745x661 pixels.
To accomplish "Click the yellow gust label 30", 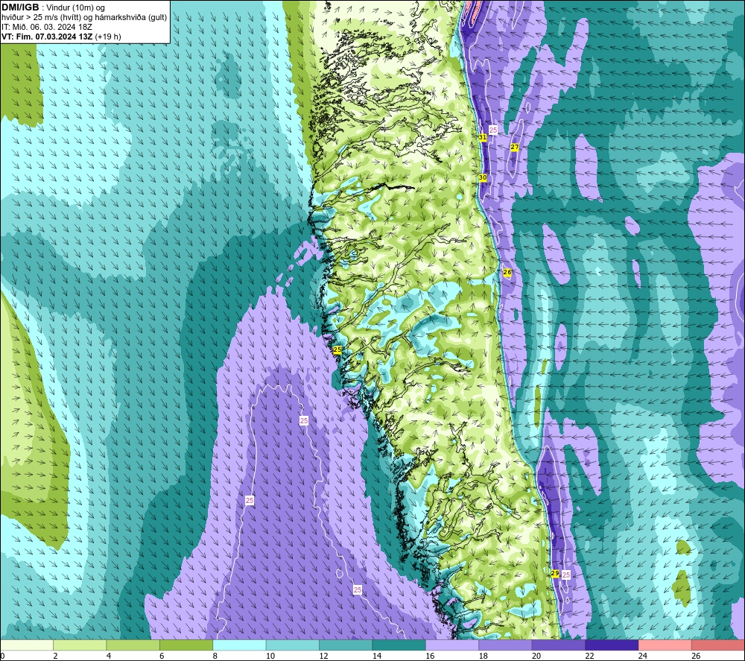I will pyautogui.click(x=483, y=177).
